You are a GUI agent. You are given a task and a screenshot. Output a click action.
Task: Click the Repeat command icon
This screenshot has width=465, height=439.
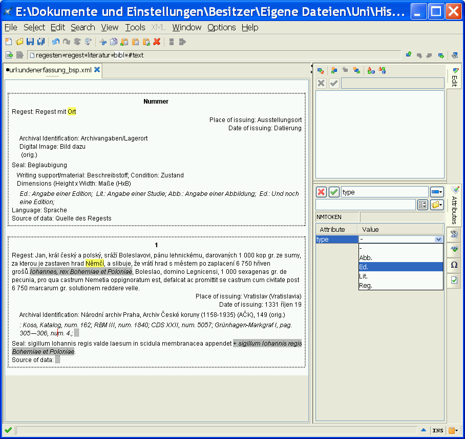point(77,42)
